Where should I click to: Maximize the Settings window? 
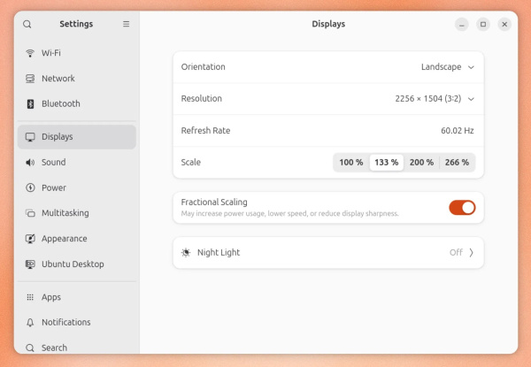(x=483, y=24)
